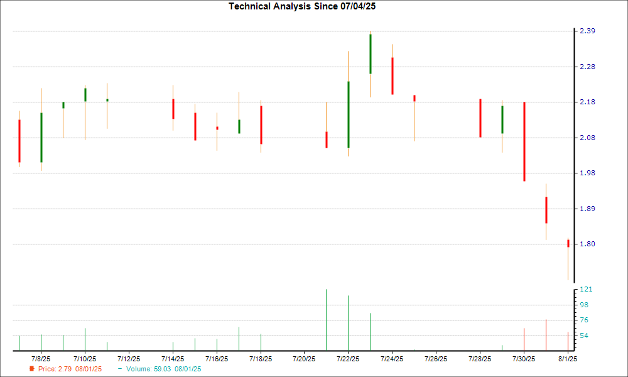The image size is (628, 377).
Task: Click the 7/30/25 date label
Action: click(524, 359)
